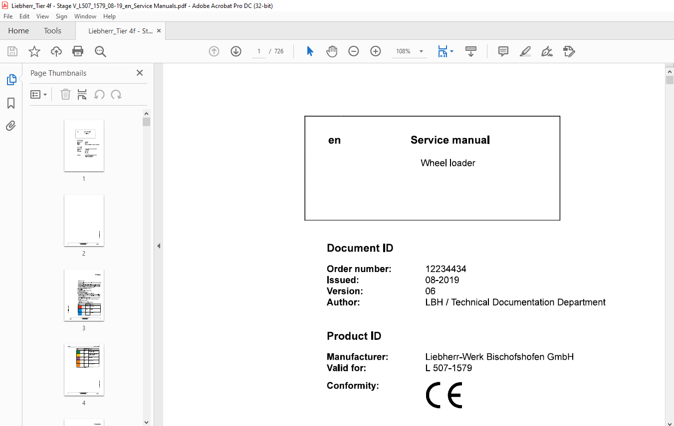Zoom in with plus icon
This screenshot has height=426, width=674.
[x=376, y=51]
